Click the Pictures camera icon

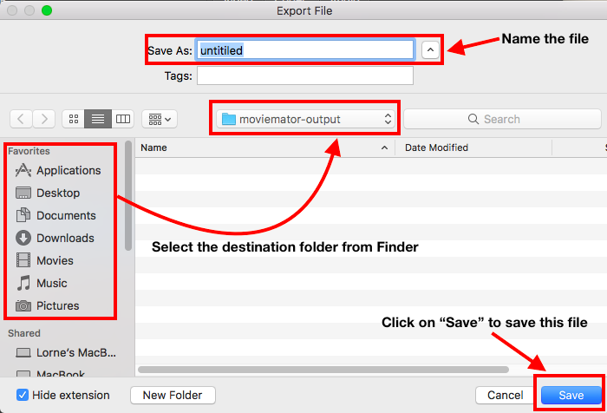23,305
